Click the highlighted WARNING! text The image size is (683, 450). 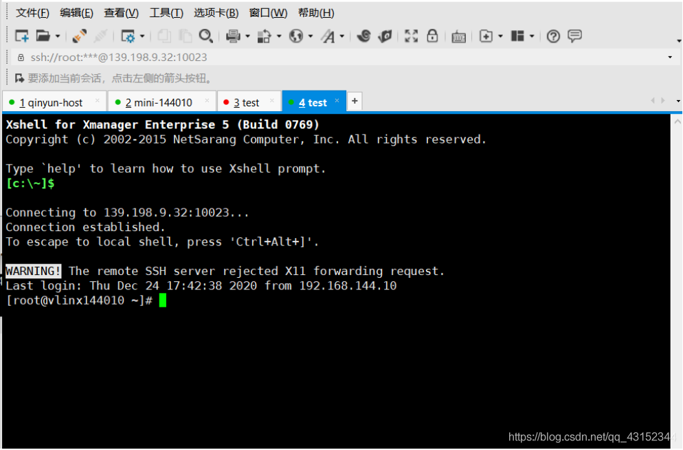[33, 271]
